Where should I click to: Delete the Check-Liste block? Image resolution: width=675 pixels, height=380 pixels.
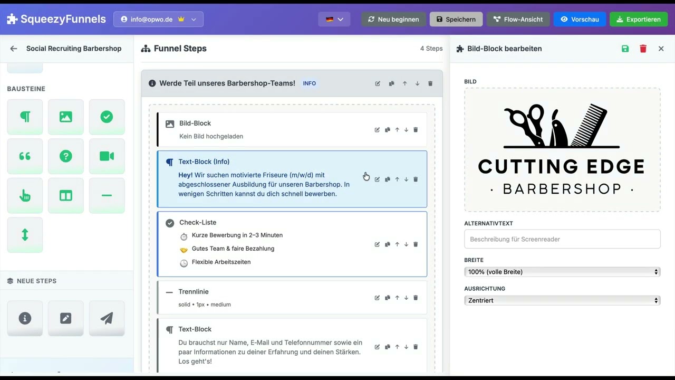coord(416,244)
